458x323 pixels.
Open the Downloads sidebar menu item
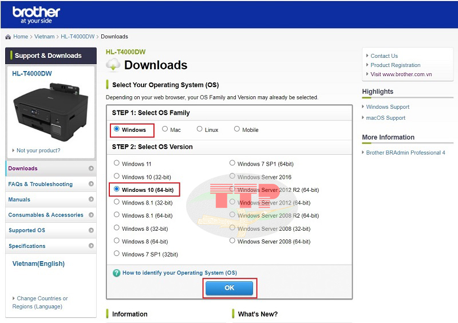pyautogui.click(x=51, y=168)
